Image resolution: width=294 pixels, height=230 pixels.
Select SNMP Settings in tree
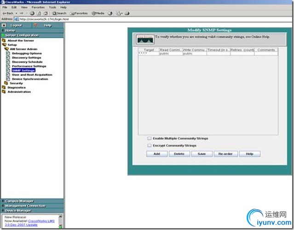pos(23,70)
